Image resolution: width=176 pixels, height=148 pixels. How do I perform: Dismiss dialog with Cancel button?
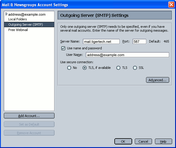[143, 142]
